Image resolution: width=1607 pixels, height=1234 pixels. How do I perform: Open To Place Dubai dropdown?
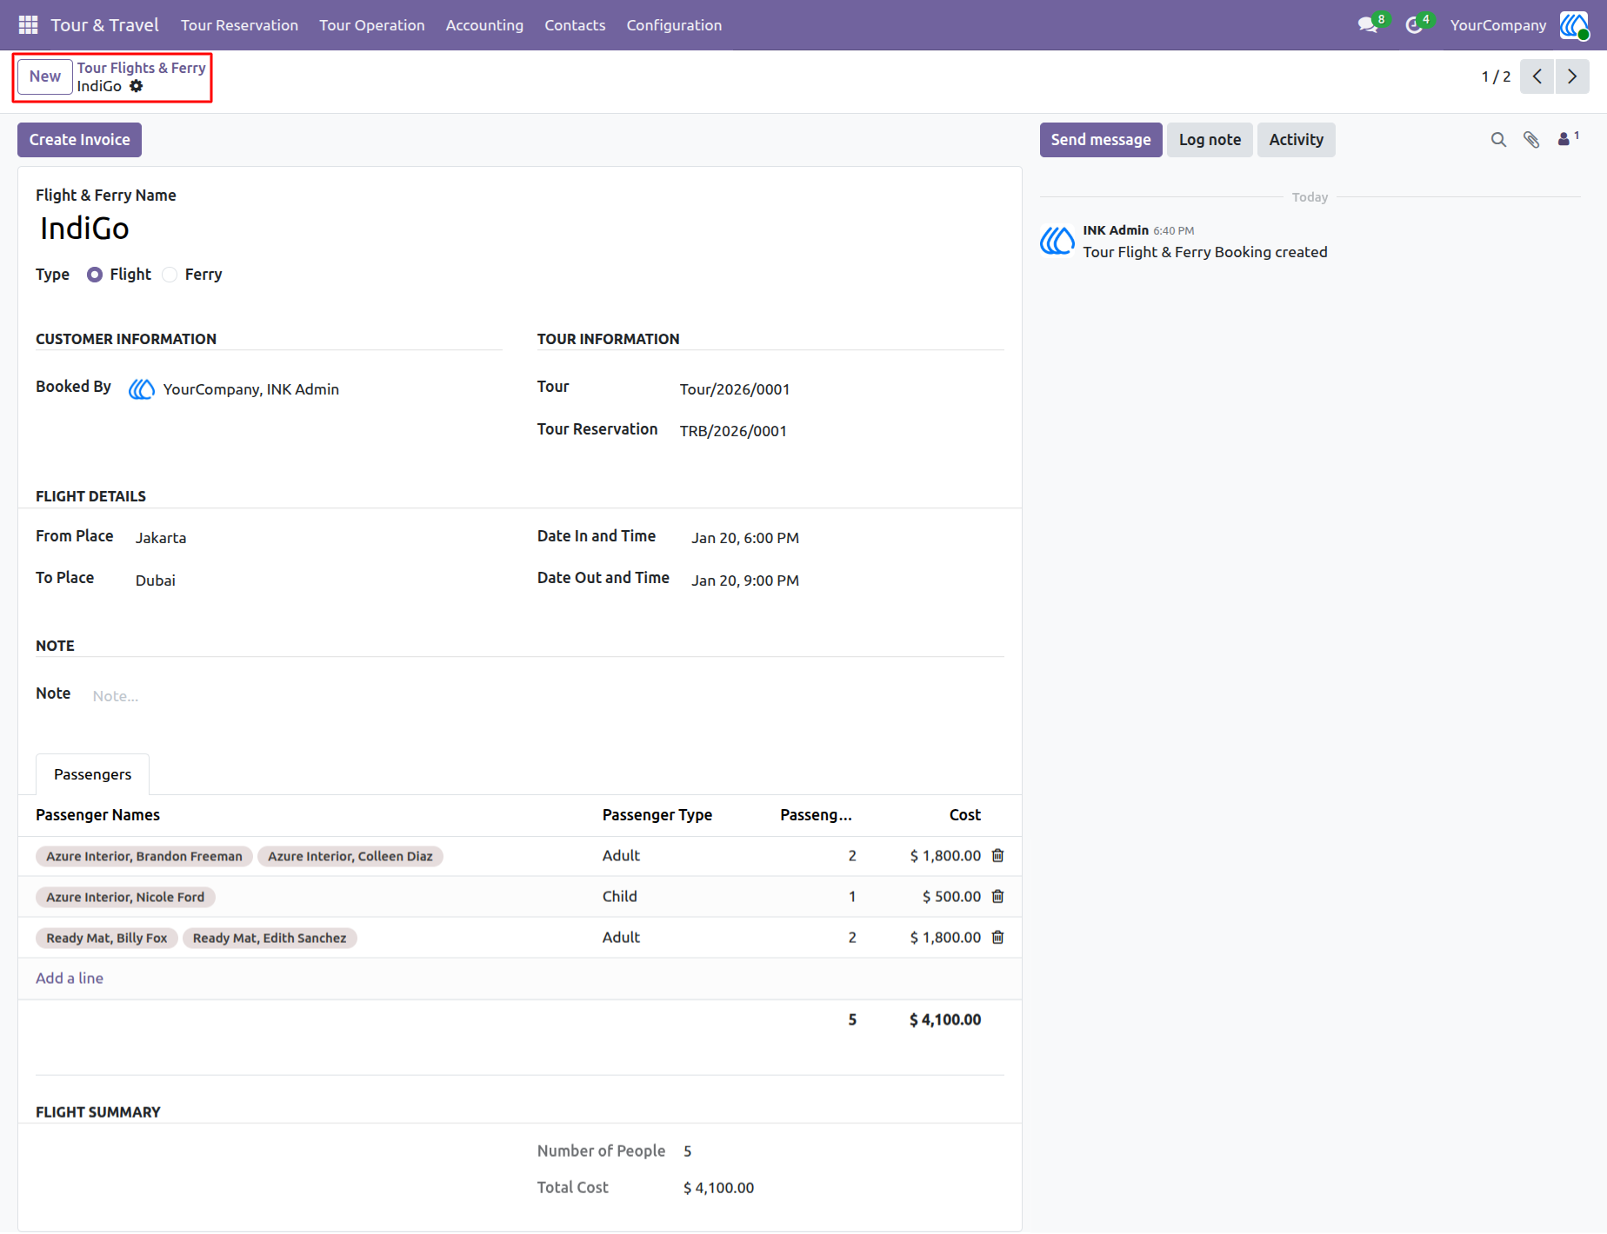[x=317, y=581]
